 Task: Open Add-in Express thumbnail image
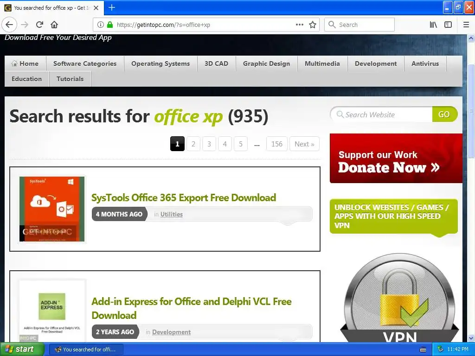tap(52, 311)
